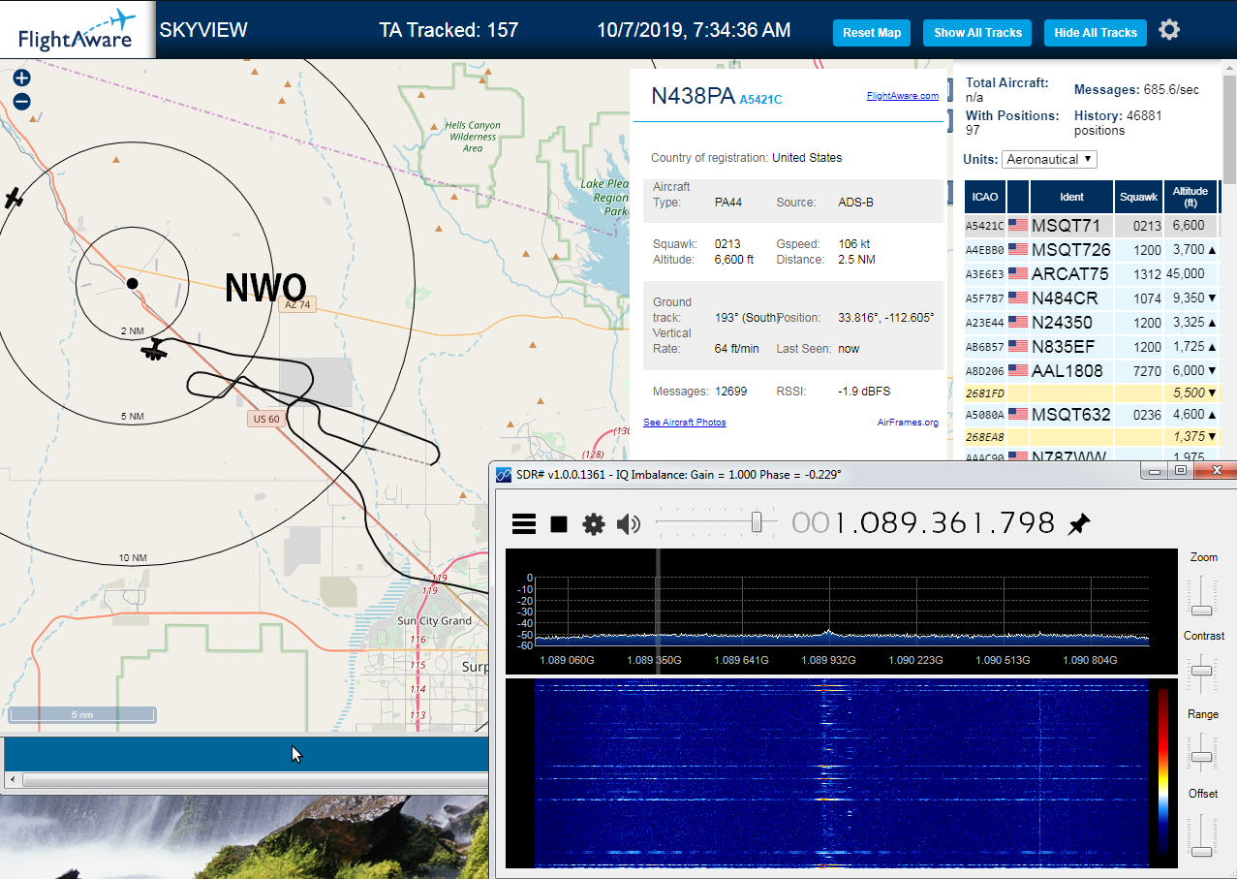Click Show All Tracks button

click(977, 33)
